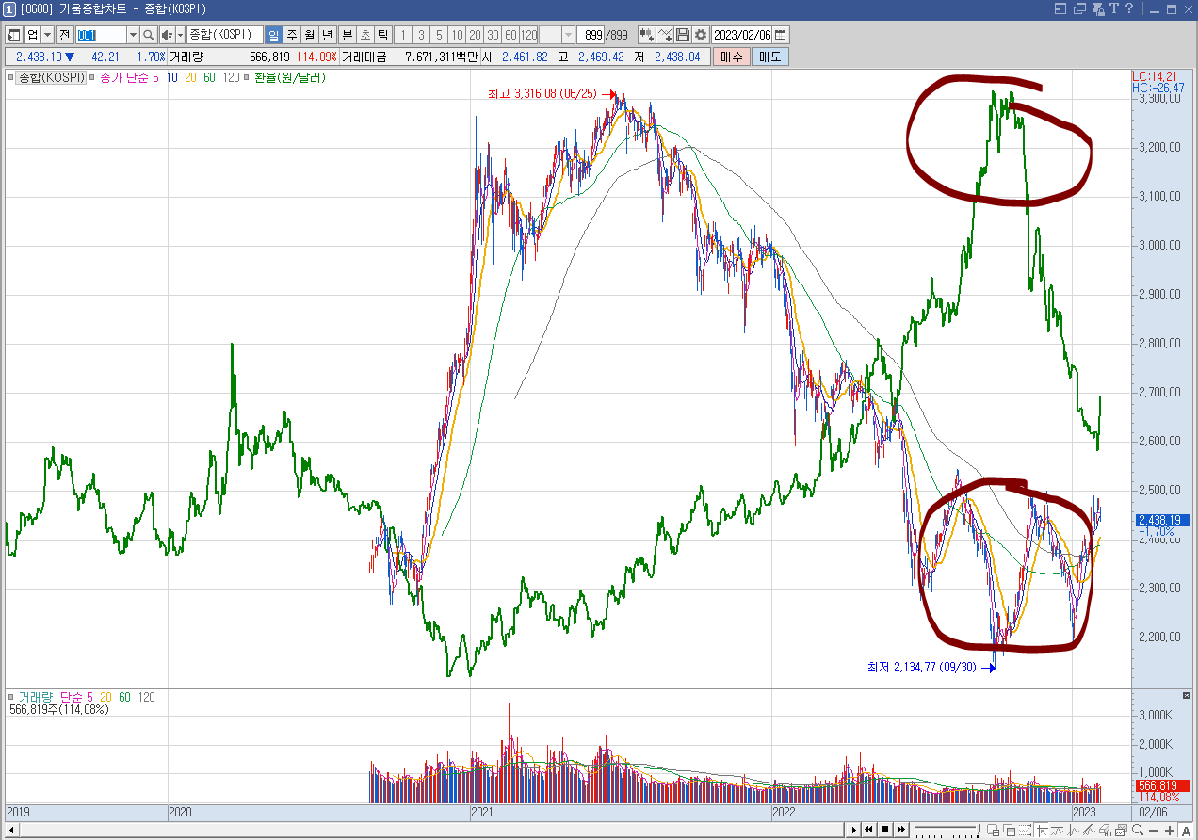Open help question mark icon
Image resolution: width=1198 pixels, height=840 pixels.
(x=1129, y=8)
